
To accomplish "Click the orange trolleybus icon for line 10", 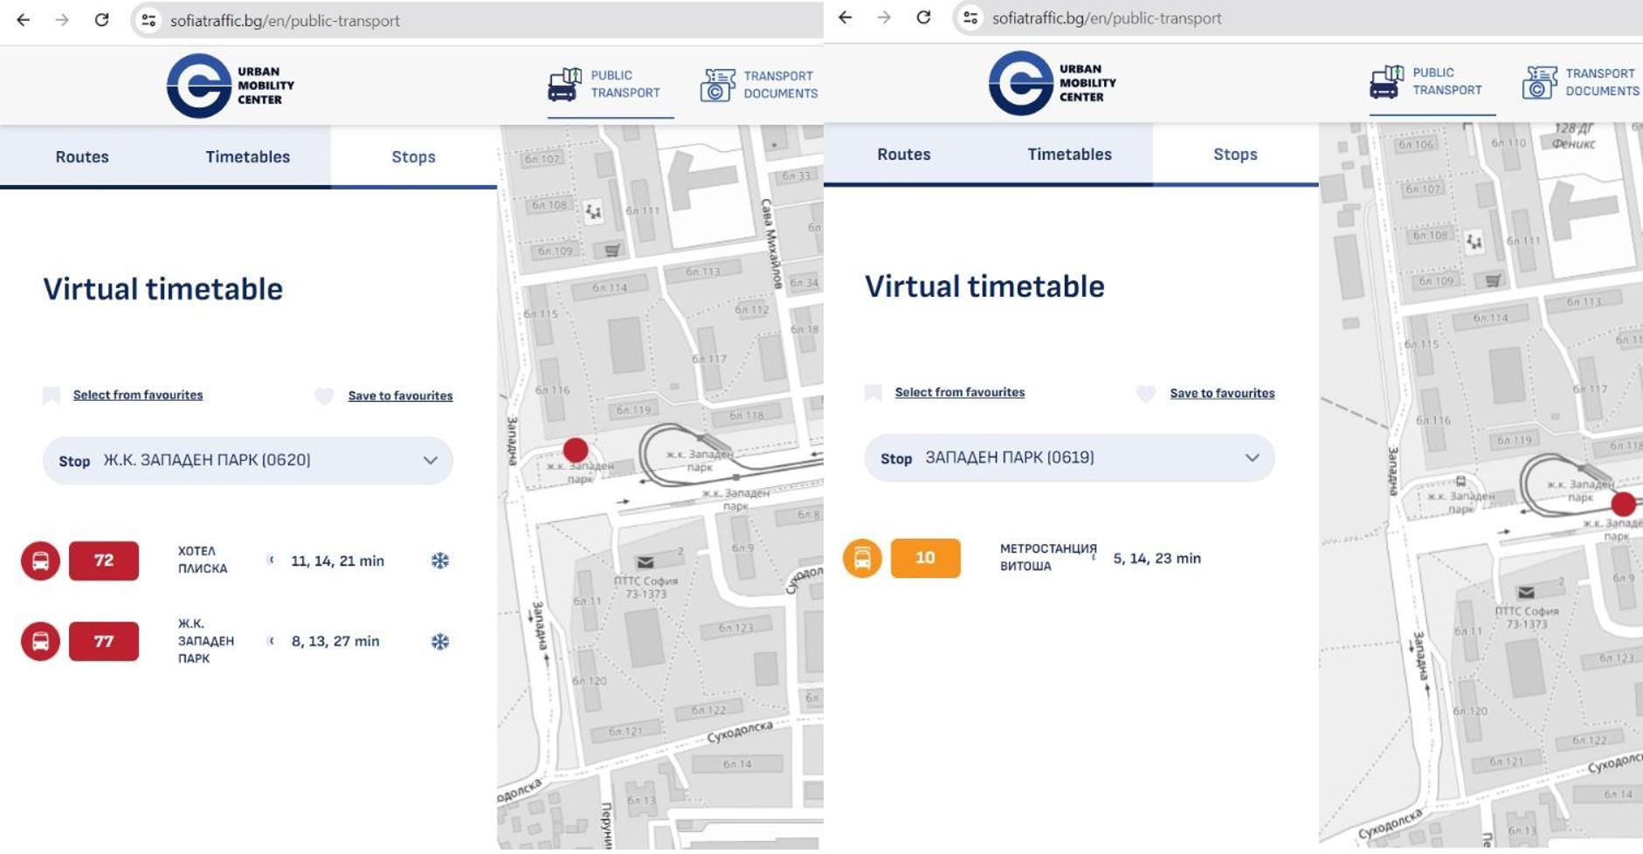I will coord(862,558).
